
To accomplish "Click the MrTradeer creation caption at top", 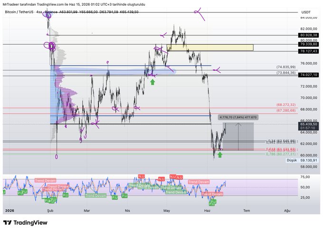I will click(74, 4).
